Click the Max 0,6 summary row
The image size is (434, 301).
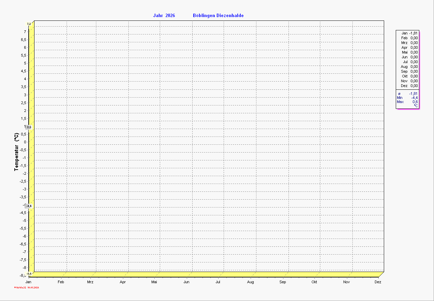tap(407, 102)
